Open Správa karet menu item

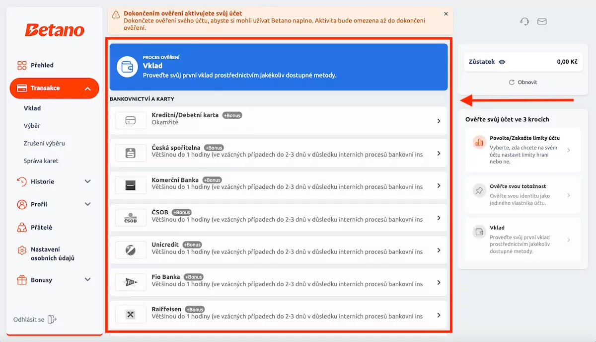[41, 161]
